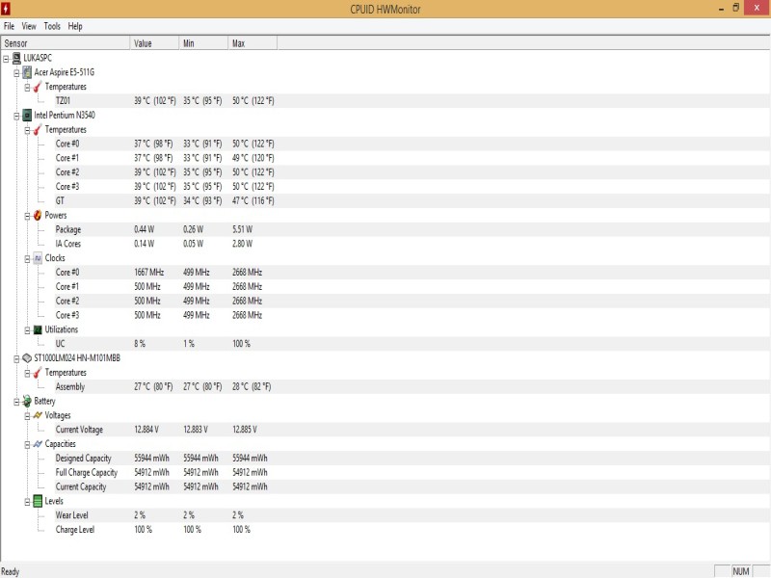Click the 1667 MHz clock value
The height and width of the screenshot is (578, 771).
pyautogui.click(x=148, y=273)
